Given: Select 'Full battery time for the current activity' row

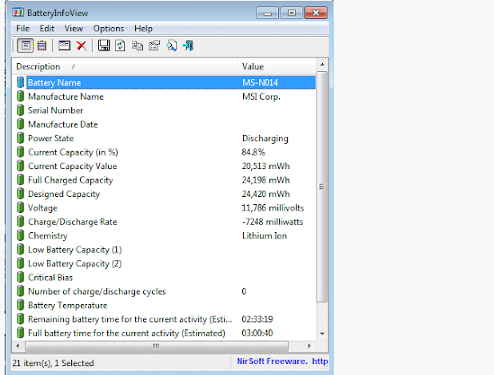Looking at the screenshot, I should [x=164, y=333].
